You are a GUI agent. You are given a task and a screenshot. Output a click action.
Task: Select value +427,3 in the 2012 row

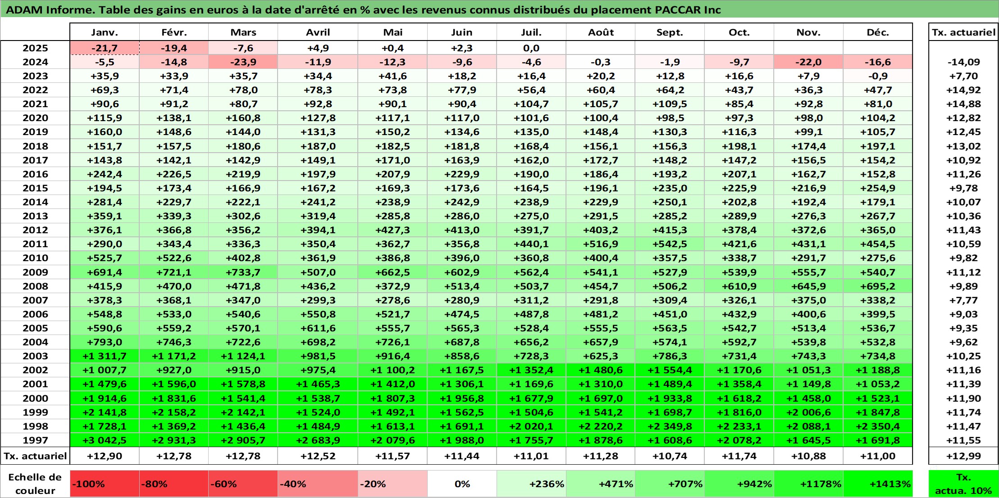[392, 230]
